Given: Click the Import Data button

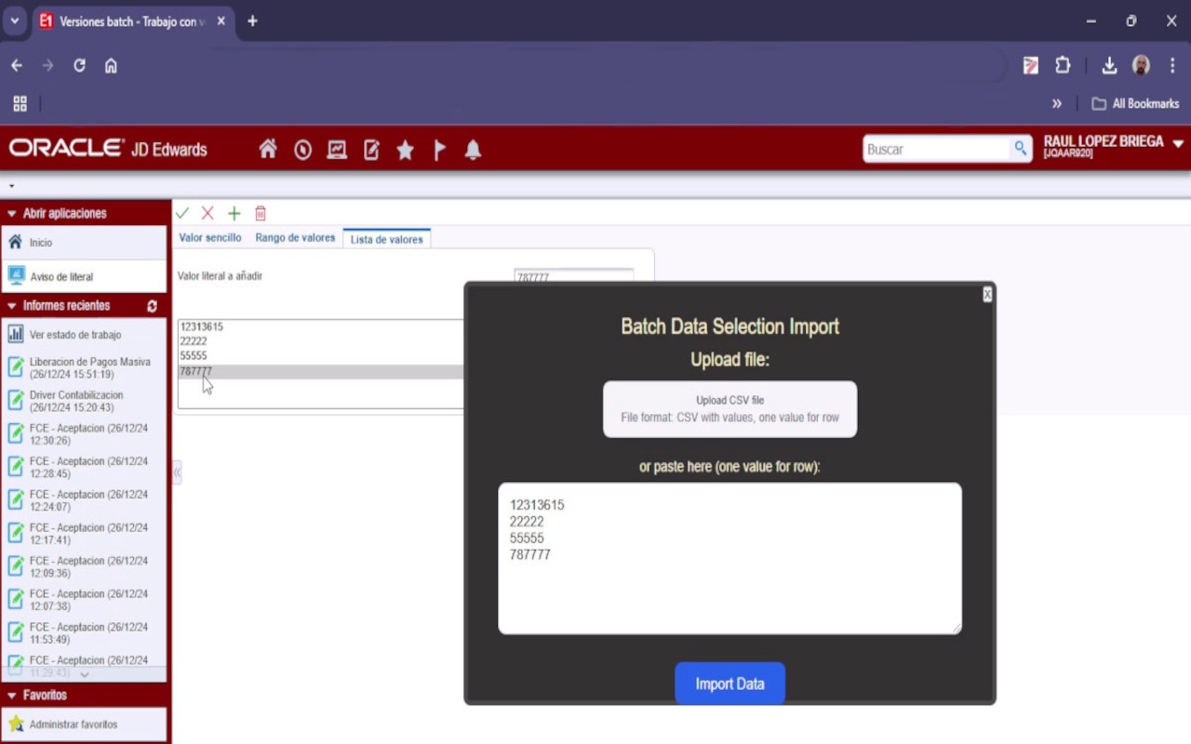Looking at the screenshot, I should [729, 683].
